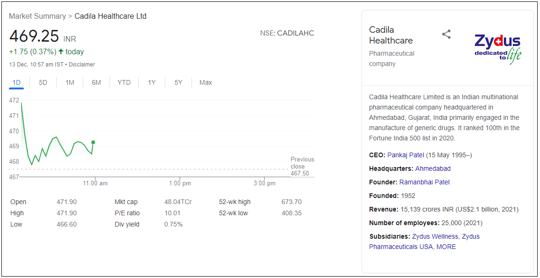Click the 52-wk high value 673.70
This screenshot has height=278, width=540.
coord(291,202)
